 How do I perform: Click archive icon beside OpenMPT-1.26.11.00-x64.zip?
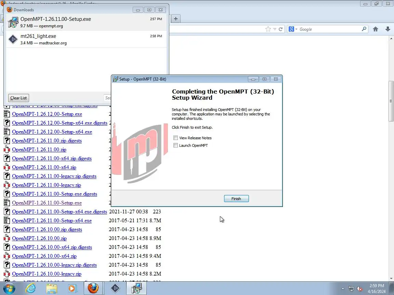click(7, 167)
